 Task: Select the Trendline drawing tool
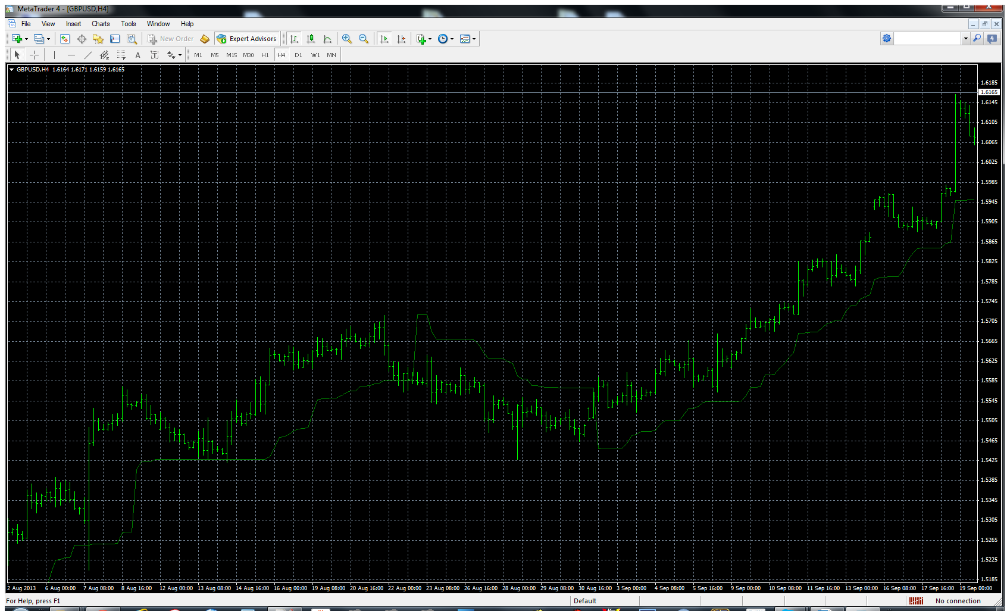pos(88,55)
